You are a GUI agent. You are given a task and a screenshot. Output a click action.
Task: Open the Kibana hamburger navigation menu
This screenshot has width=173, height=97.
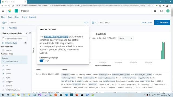(3, 11)
